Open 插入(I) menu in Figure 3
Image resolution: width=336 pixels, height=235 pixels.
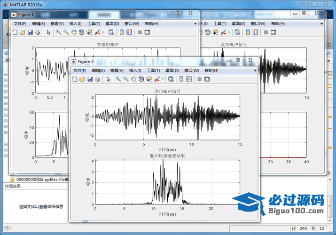(x=135, y=70)
